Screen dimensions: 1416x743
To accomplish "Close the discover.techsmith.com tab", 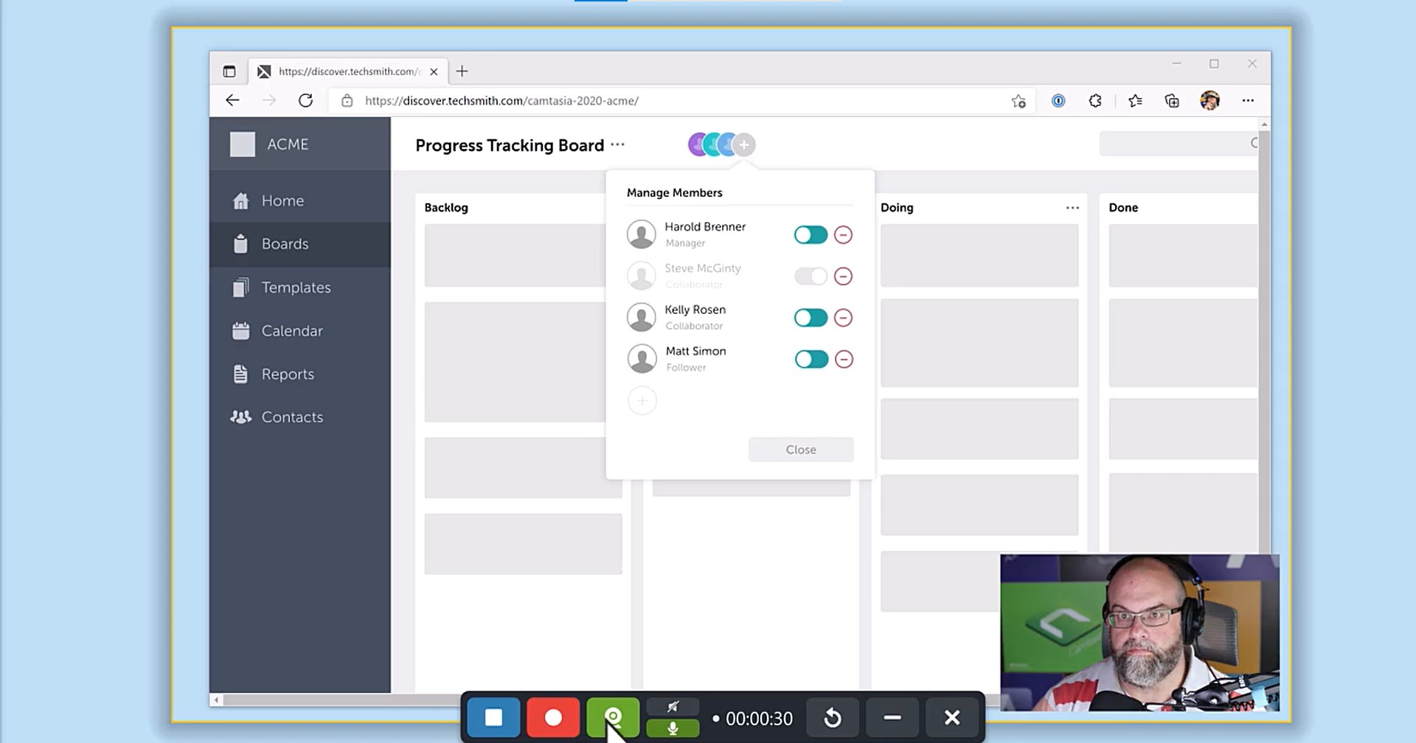I will coord(434,71).
